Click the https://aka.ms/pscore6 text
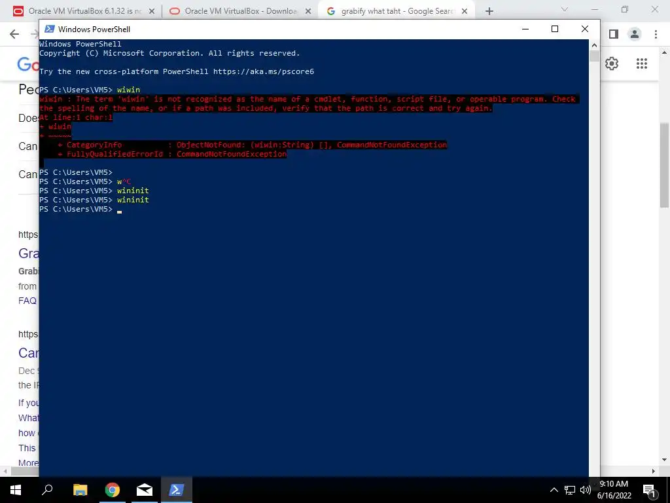This screenshot has height=503, width=670. [x=264, y=71]
